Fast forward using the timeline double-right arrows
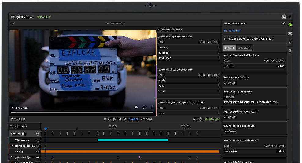Screen dimensions: 302x163 120,119
